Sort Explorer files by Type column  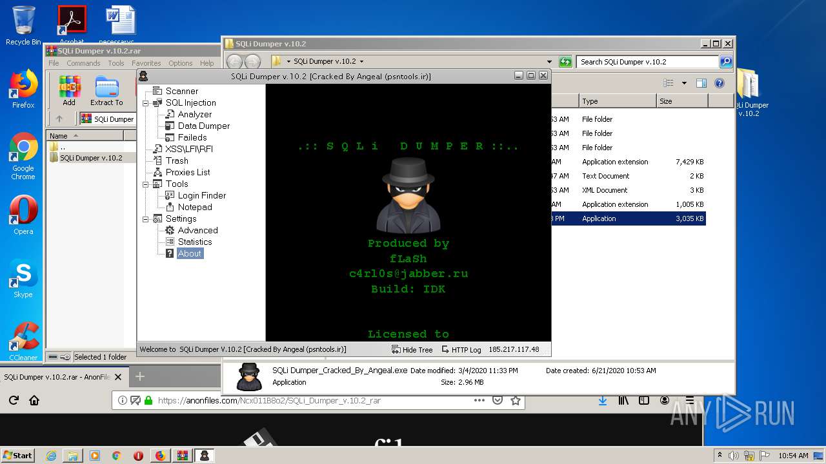[618, 101]
